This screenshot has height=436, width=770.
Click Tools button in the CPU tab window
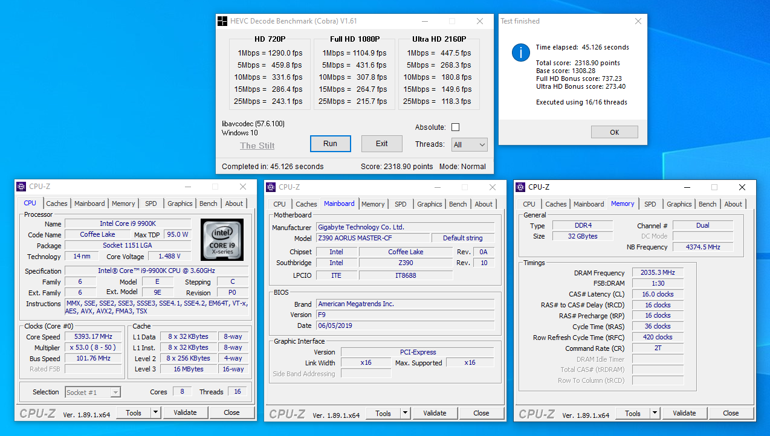pyautogui.click(x=134, y=412)
